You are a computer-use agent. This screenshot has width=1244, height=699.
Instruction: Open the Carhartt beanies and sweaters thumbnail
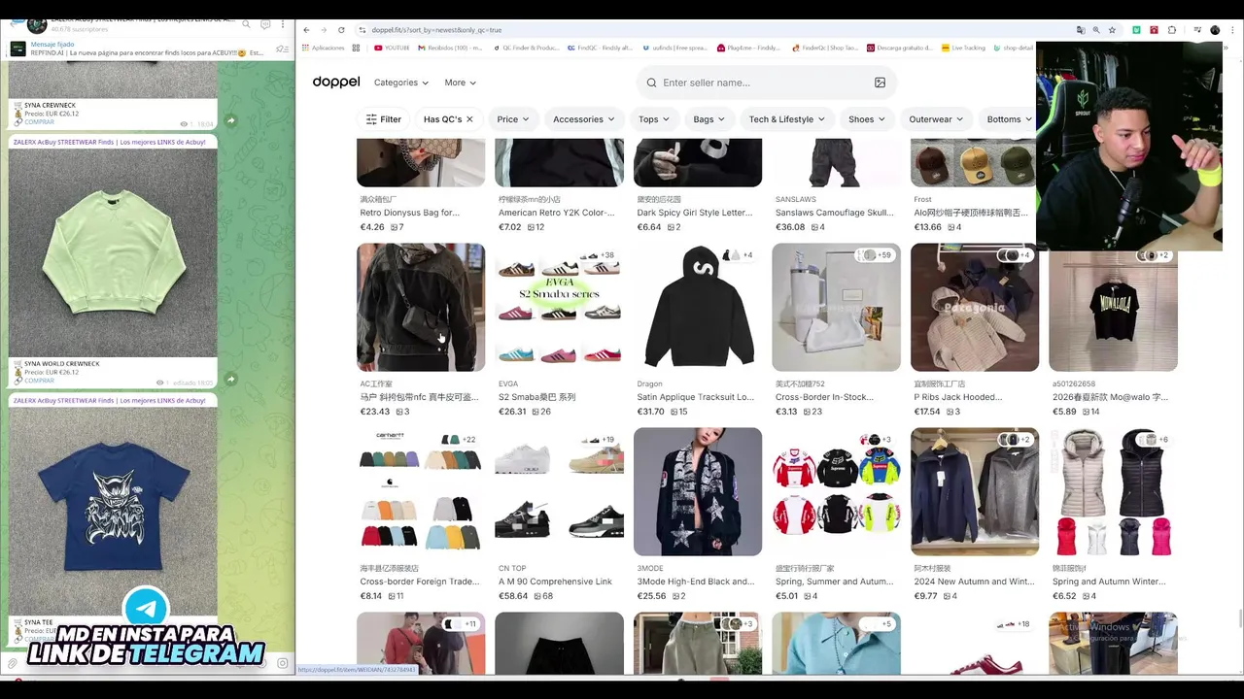[421, 491]
